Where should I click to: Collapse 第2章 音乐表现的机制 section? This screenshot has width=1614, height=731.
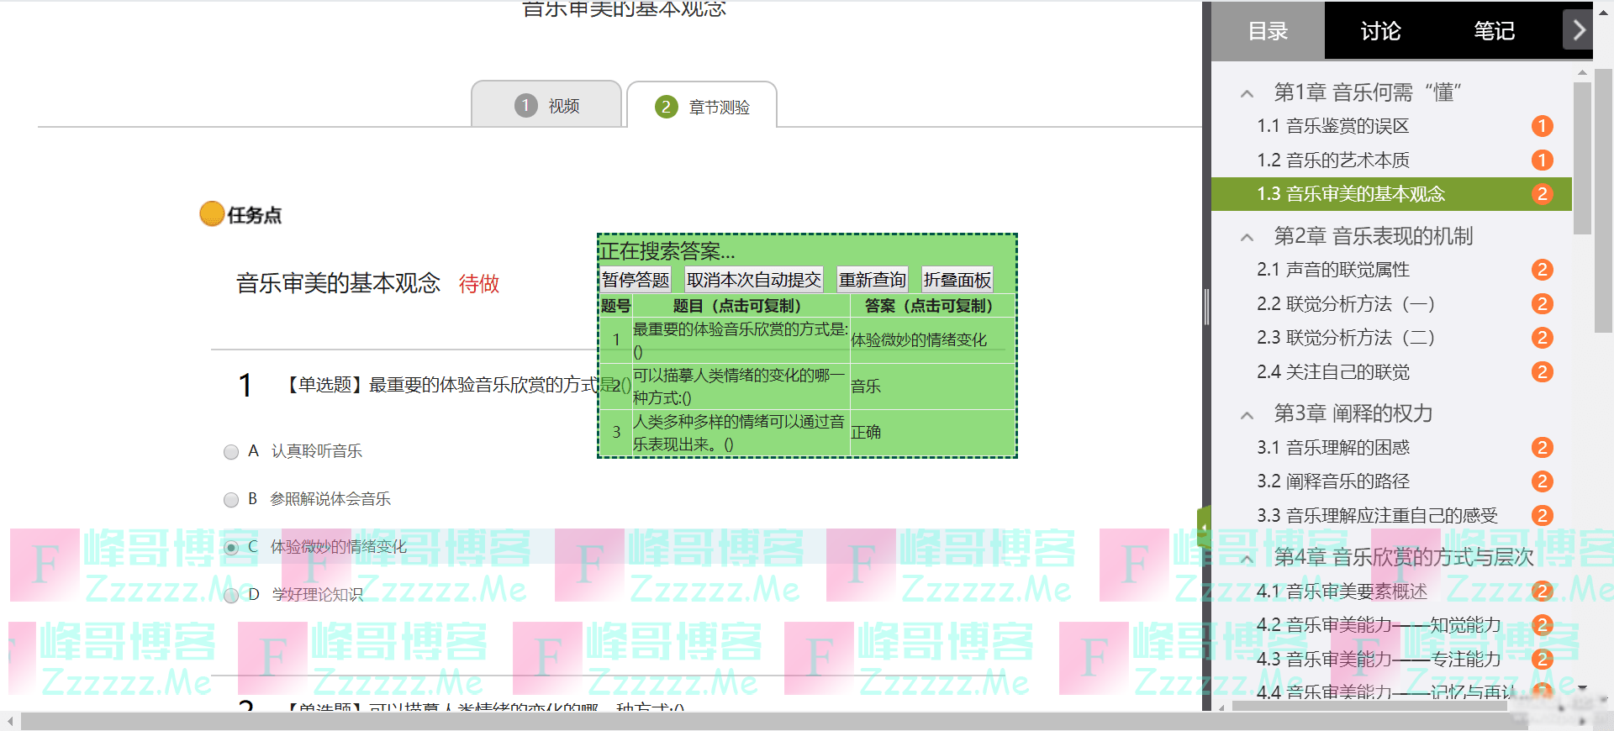point(1247,237)
